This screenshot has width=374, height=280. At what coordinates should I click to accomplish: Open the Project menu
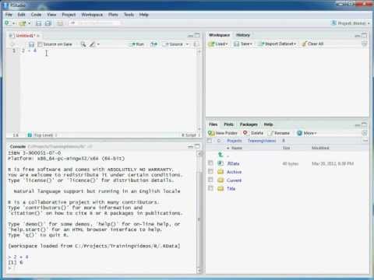click(69, 15)
